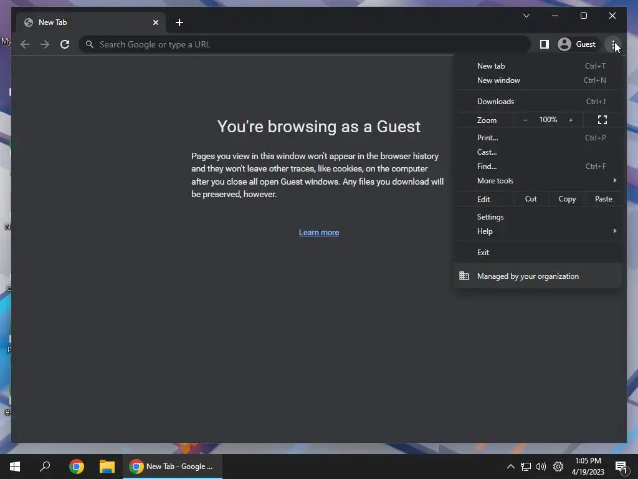Open a new tab with the plus icon

click(x=179, y=22)
